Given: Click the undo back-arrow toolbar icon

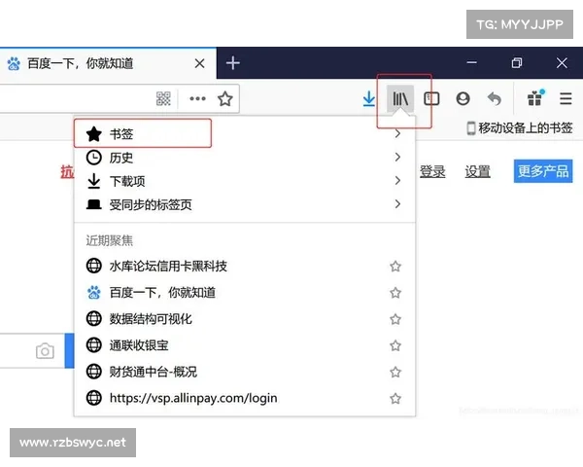Looking at the screenshot, I should (x=495, y=98).
